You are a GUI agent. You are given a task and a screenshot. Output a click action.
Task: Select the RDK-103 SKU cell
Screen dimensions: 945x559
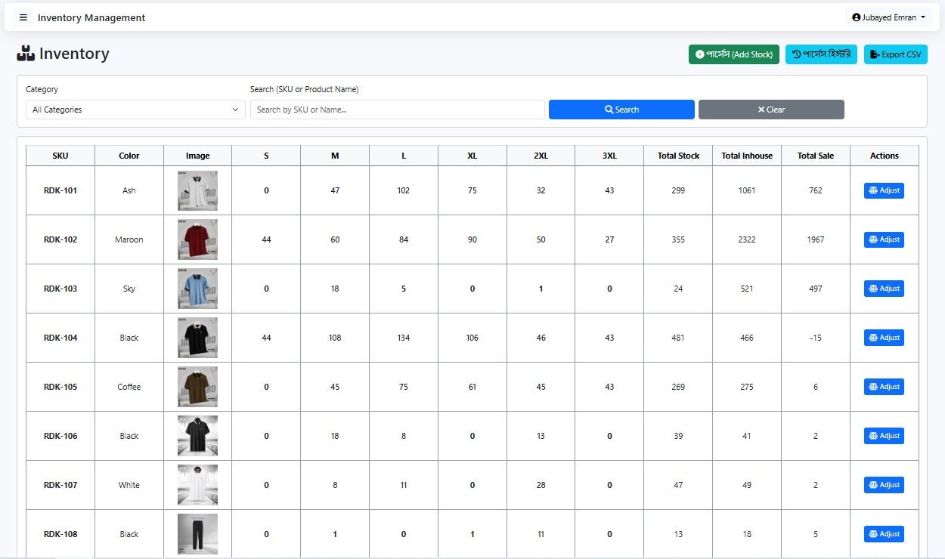[x=60, y=289]
